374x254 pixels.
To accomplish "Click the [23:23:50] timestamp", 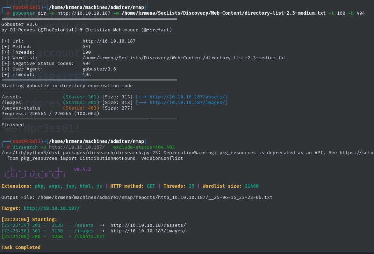I will [15, 231].
